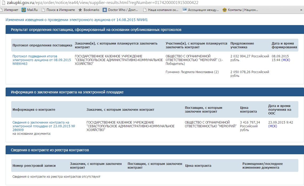Click Сведения о контракте из реестра header

point(50,150)
